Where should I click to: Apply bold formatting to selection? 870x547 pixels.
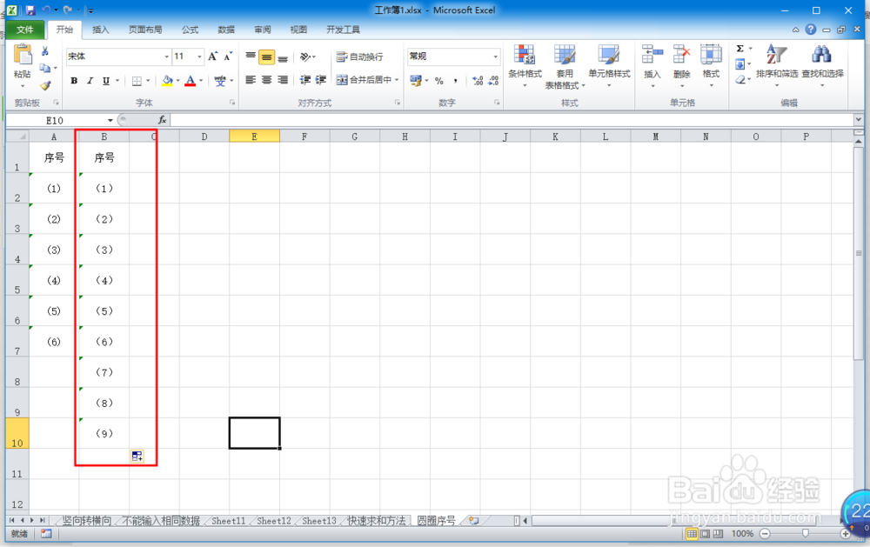click(74, 80)
